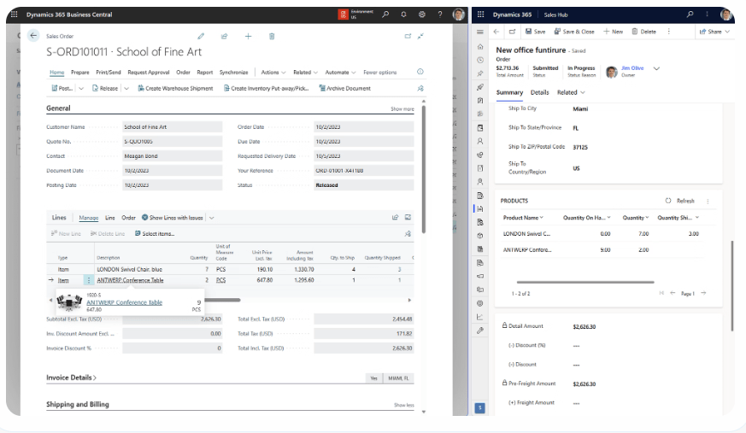Image resolution: width=746 pixels, height=433 pixels.
Task: Maximize the Lines section
Action: click(x=408, y=217)
